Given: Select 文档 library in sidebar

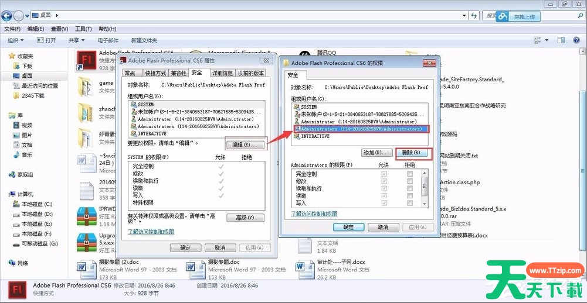Looking at the screenshot, I should pos(23,144).
